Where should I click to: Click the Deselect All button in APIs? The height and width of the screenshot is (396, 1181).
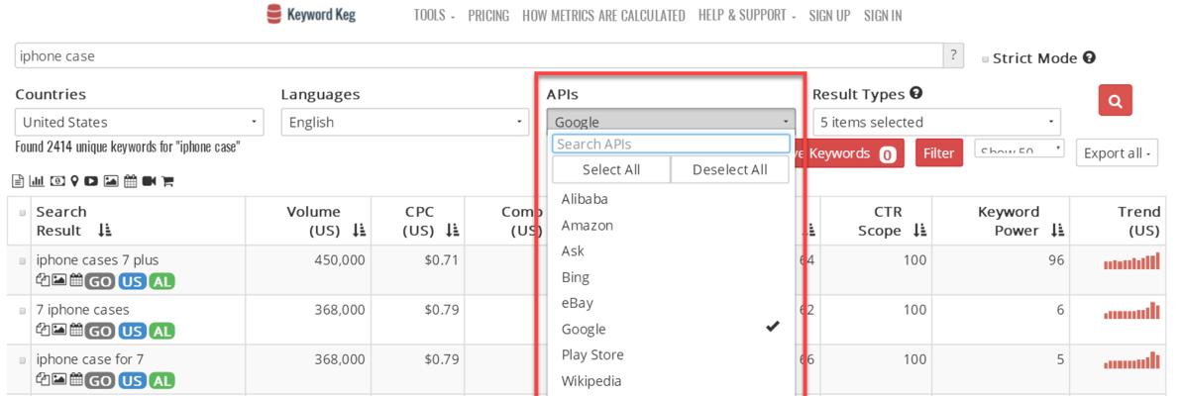(730, 169)
